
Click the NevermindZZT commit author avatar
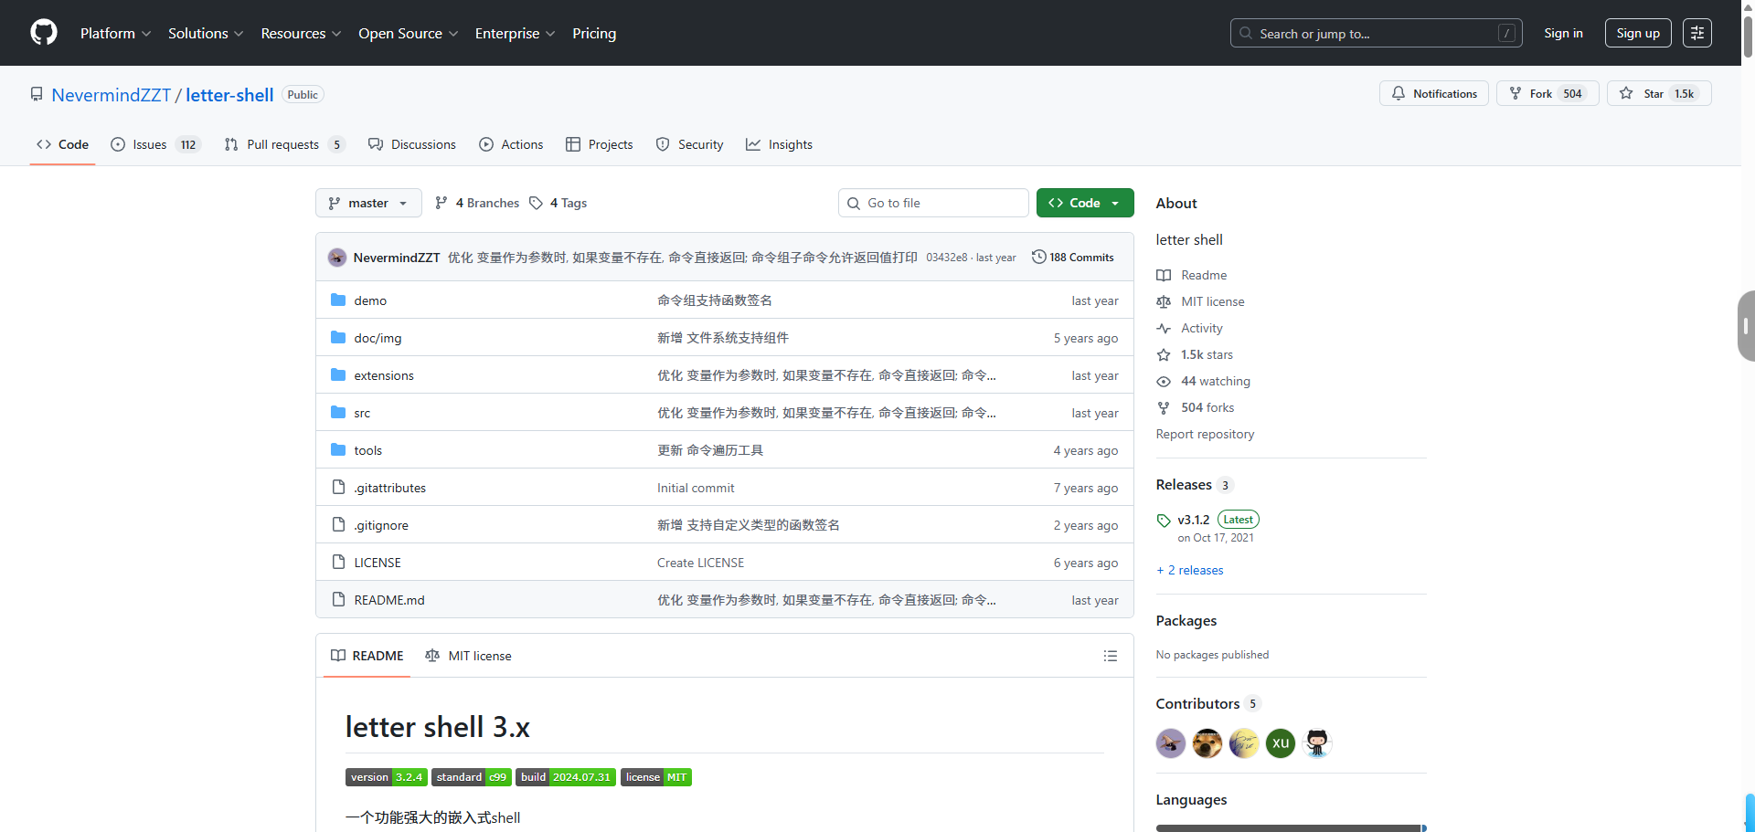coord(337,258)
